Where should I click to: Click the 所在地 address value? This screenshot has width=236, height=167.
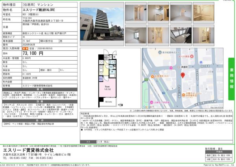click(x=43, y=20)
